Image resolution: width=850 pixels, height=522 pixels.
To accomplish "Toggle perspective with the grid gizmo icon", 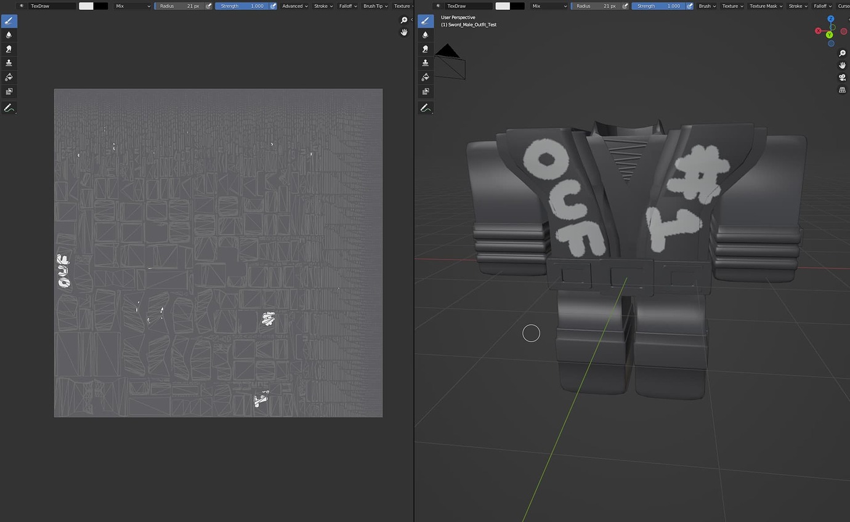I will coord(843,89).
